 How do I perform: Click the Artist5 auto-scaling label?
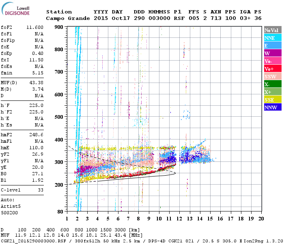point(11,207)
